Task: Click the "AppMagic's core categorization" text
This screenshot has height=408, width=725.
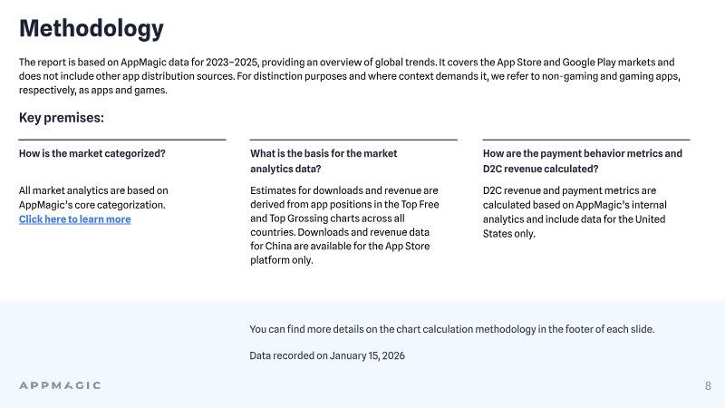Action: [x=92, y=205]
